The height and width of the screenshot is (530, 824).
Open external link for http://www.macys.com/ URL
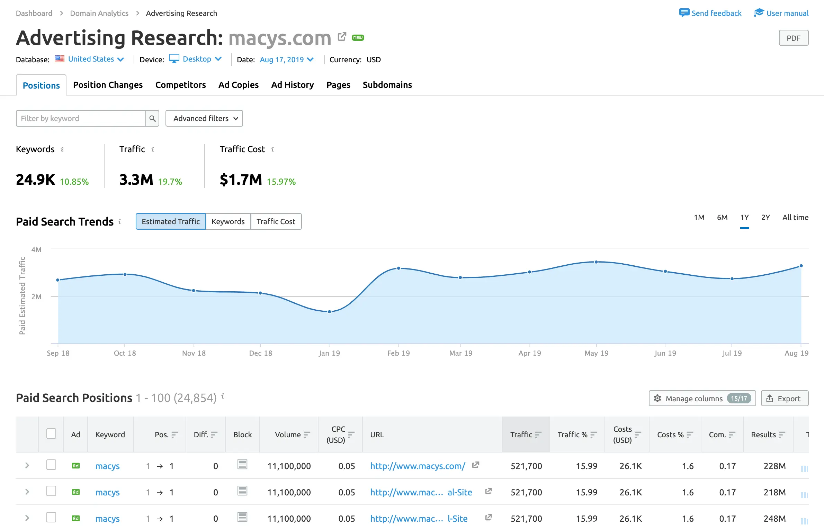pyautogui.click(x=476, y=465)
